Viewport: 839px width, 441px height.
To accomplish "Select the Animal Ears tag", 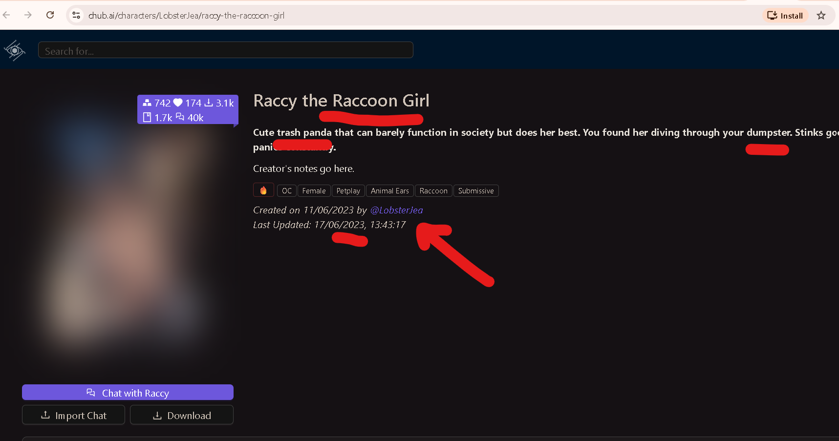I will click(389, 191).
